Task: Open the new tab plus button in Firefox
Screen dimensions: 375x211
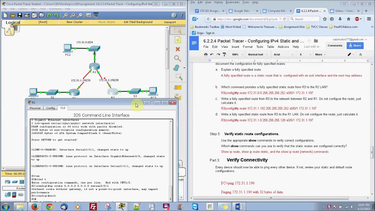Action: coord(366,11)
